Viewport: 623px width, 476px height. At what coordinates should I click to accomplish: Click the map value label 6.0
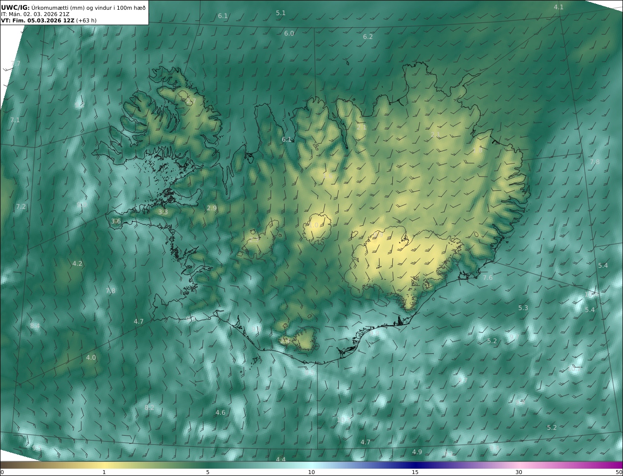(x=289, y=34)
